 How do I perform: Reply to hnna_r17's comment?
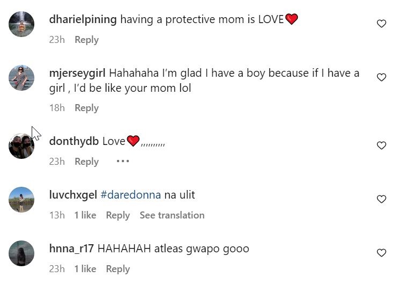[118, 269]
